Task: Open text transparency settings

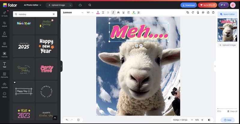Action: 139,12
